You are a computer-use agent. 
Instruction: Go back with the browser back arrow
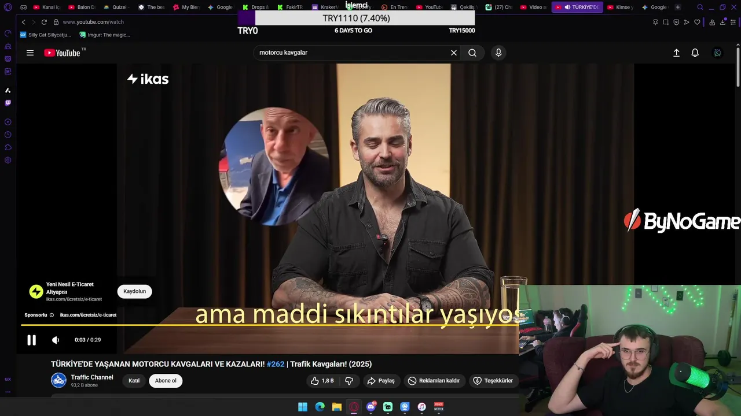click(23, 22)
